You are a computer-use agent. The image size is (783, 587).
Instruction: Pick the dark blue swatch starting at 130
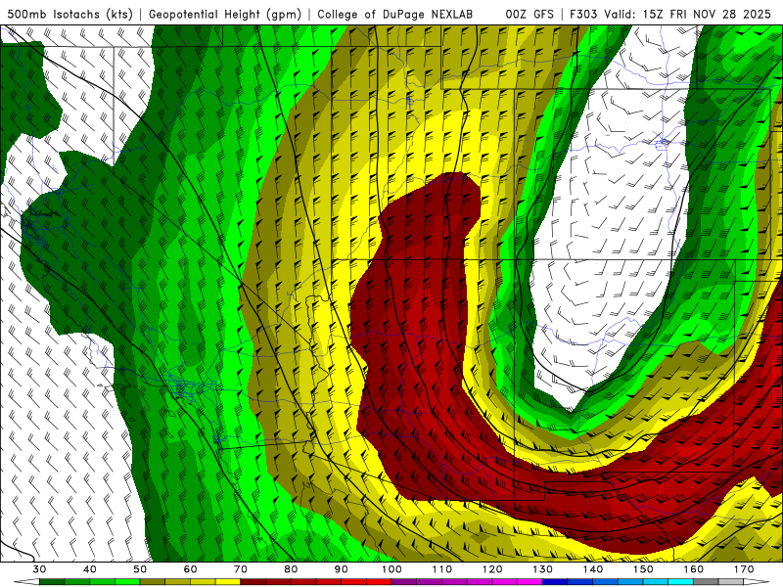tap(555, 582)
